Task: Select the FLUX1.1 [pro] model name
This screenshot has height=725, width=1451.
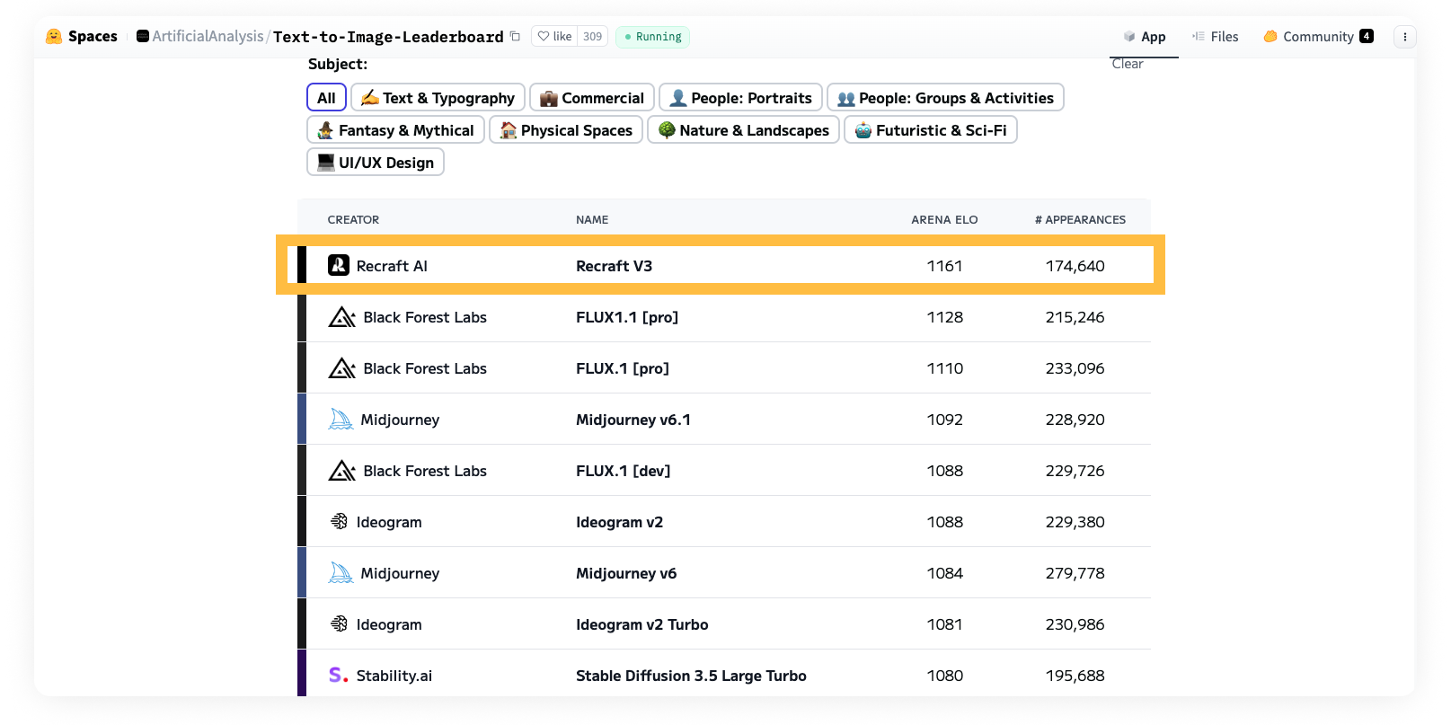Action: 627,317
